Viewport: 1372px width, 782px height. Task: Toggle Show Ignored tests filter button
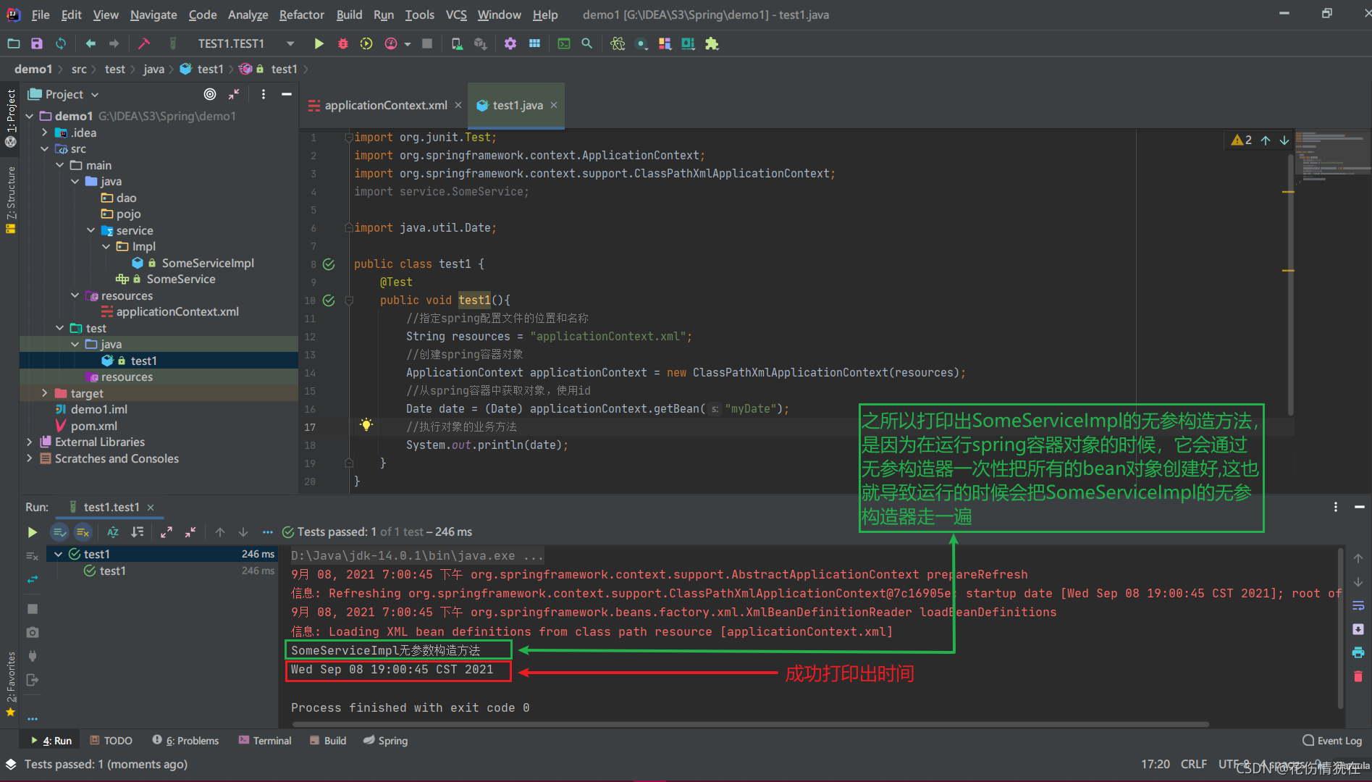coord(83,532)
